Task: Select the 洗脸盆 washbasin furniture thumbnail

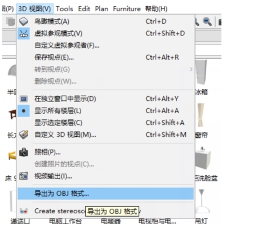Action: (203, 158)
